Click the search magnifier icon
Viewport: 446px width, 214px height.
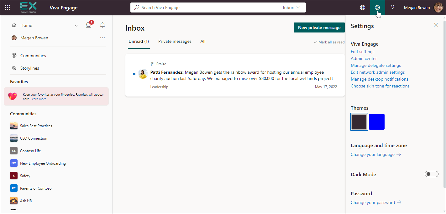tap(137, 7)
